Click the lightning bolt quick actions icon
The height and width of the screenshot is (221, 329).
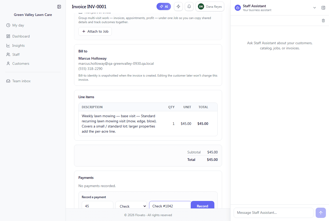pyautogui.click(x=178, y=6)
